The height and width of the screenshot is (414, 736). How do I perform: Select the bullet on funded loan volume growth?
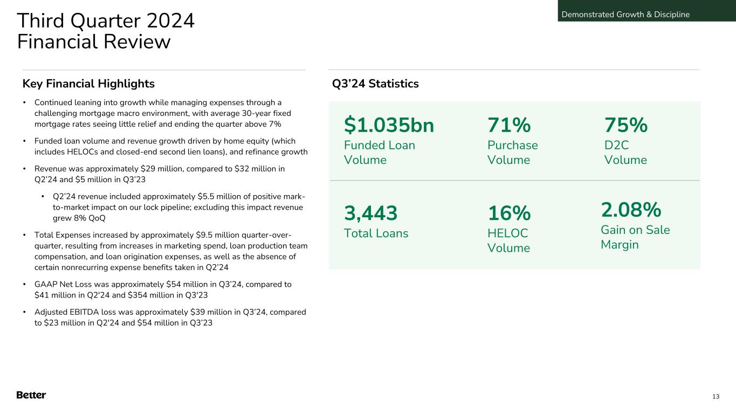click(x=170, y=146)
